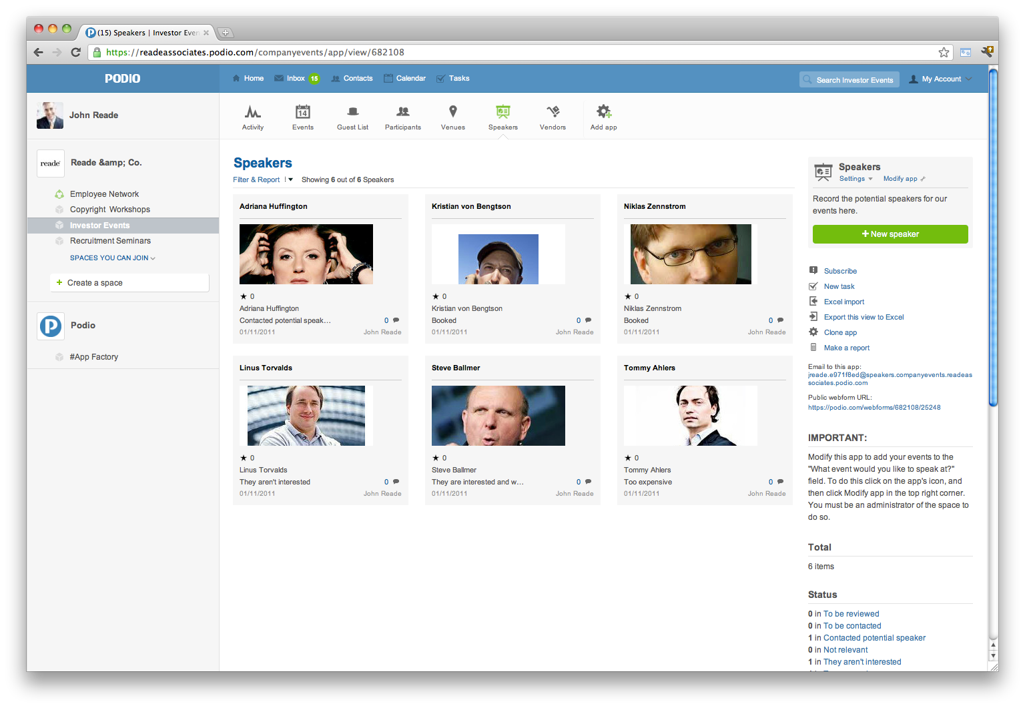Click the star rating on Steve Ballmer card
Screen dimensions: 1025x708
(436, 458)
